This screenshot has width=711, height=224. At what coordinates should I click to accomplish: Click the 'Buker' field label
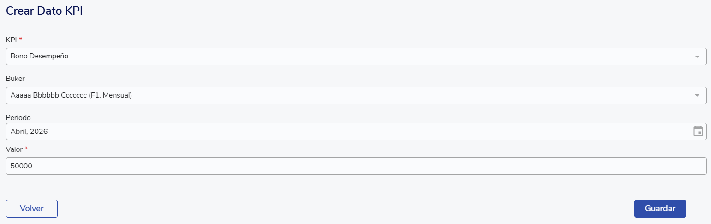point(15,79)
